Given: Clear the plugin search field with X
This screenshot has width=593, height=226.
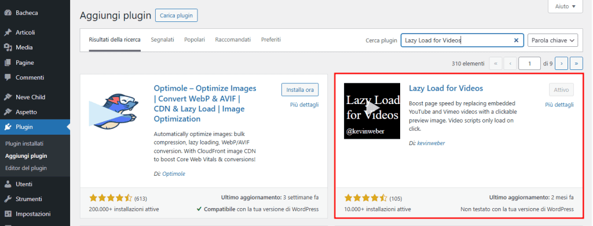Looking at the screenshot, I should 516,40.
